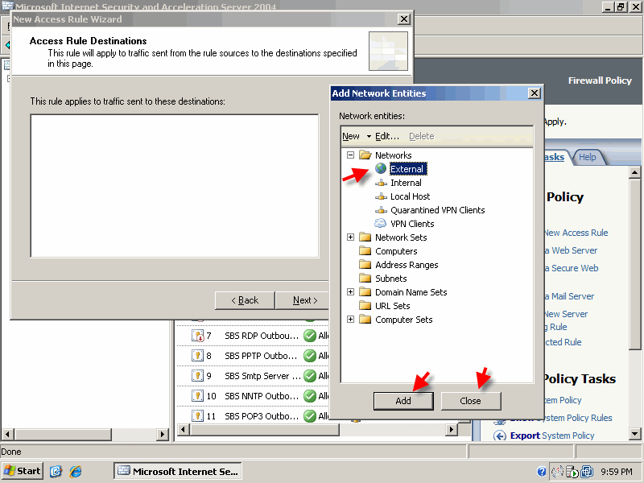This screenshot has width=644, height=483.
Task: Click task pane scrollbar down arrow
Action: coord(634,434)
